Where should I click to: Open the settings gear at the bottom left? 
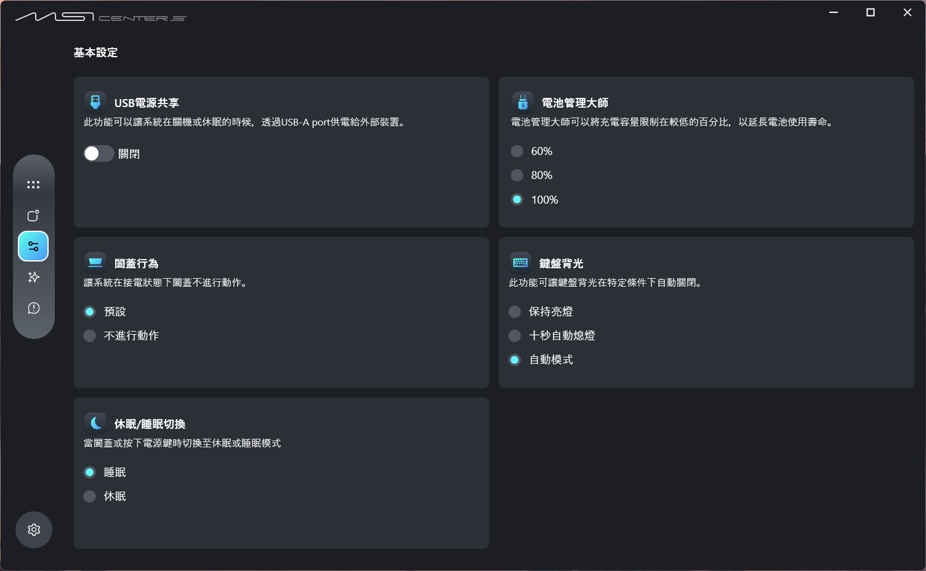pyautogui.click(x=33, y=530)
